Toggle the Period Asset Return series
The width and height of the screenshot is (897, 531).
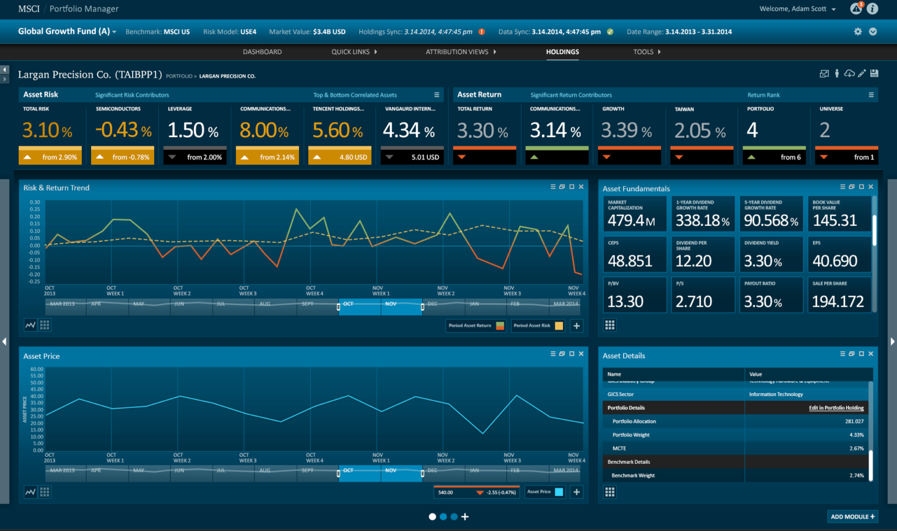click(476, 326)
